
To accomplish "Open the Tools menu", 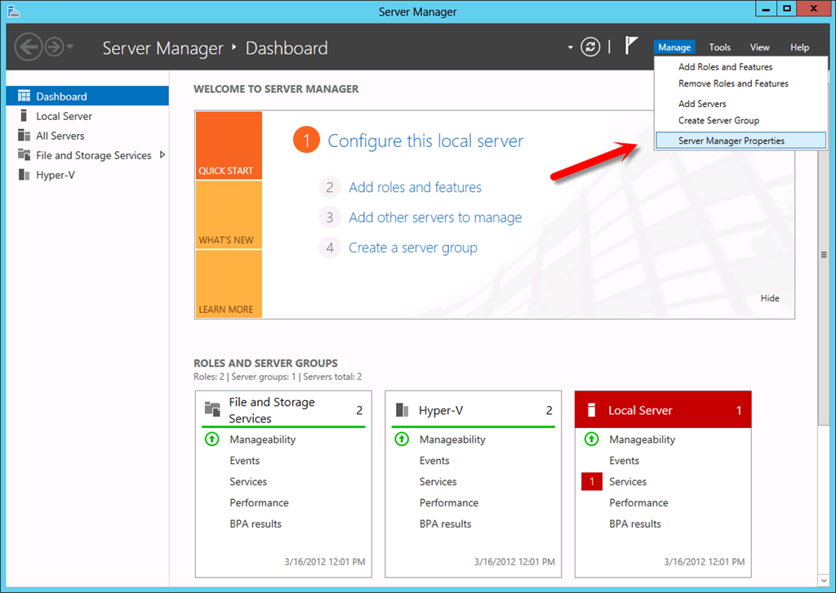I will tap(720, 47).
